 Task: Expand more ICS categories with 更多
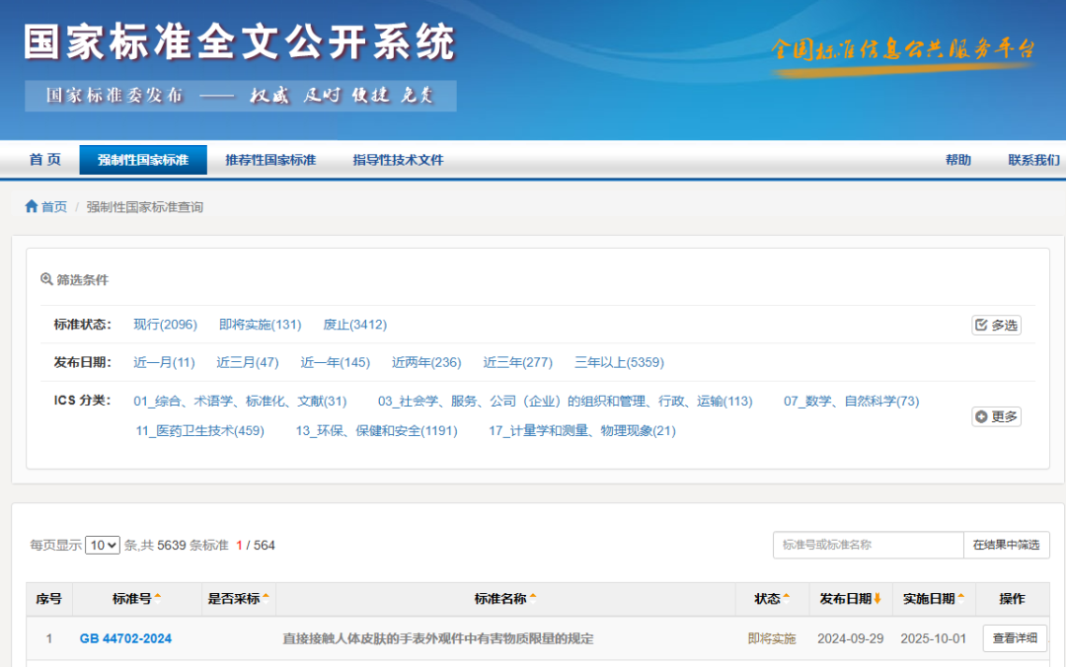pos(999,416)
